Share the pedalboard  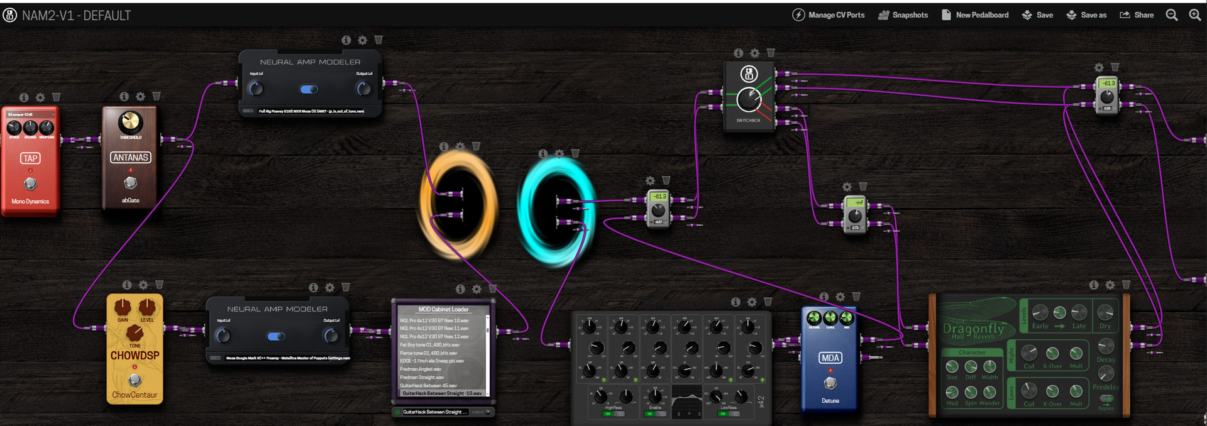pyautogui.click(x=1137, y=15)
